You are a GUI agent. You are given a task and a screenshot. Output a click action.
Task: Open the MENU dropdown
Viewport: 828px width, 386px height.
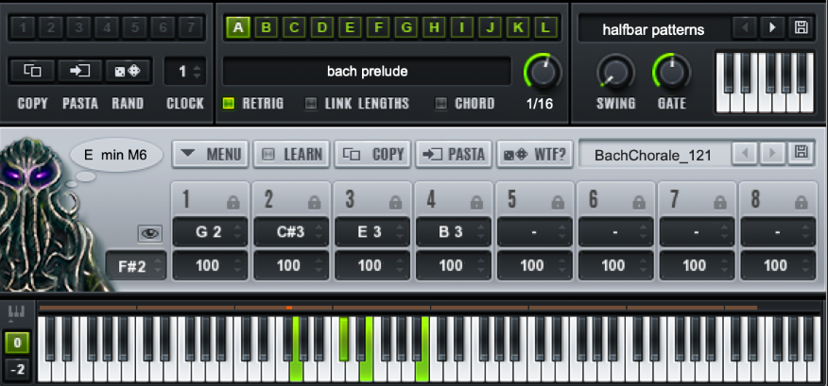(x=210, y=154)
